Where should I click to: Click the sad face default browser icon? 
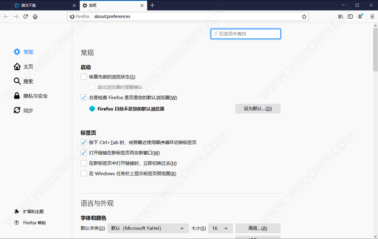(x=92, y=109)
